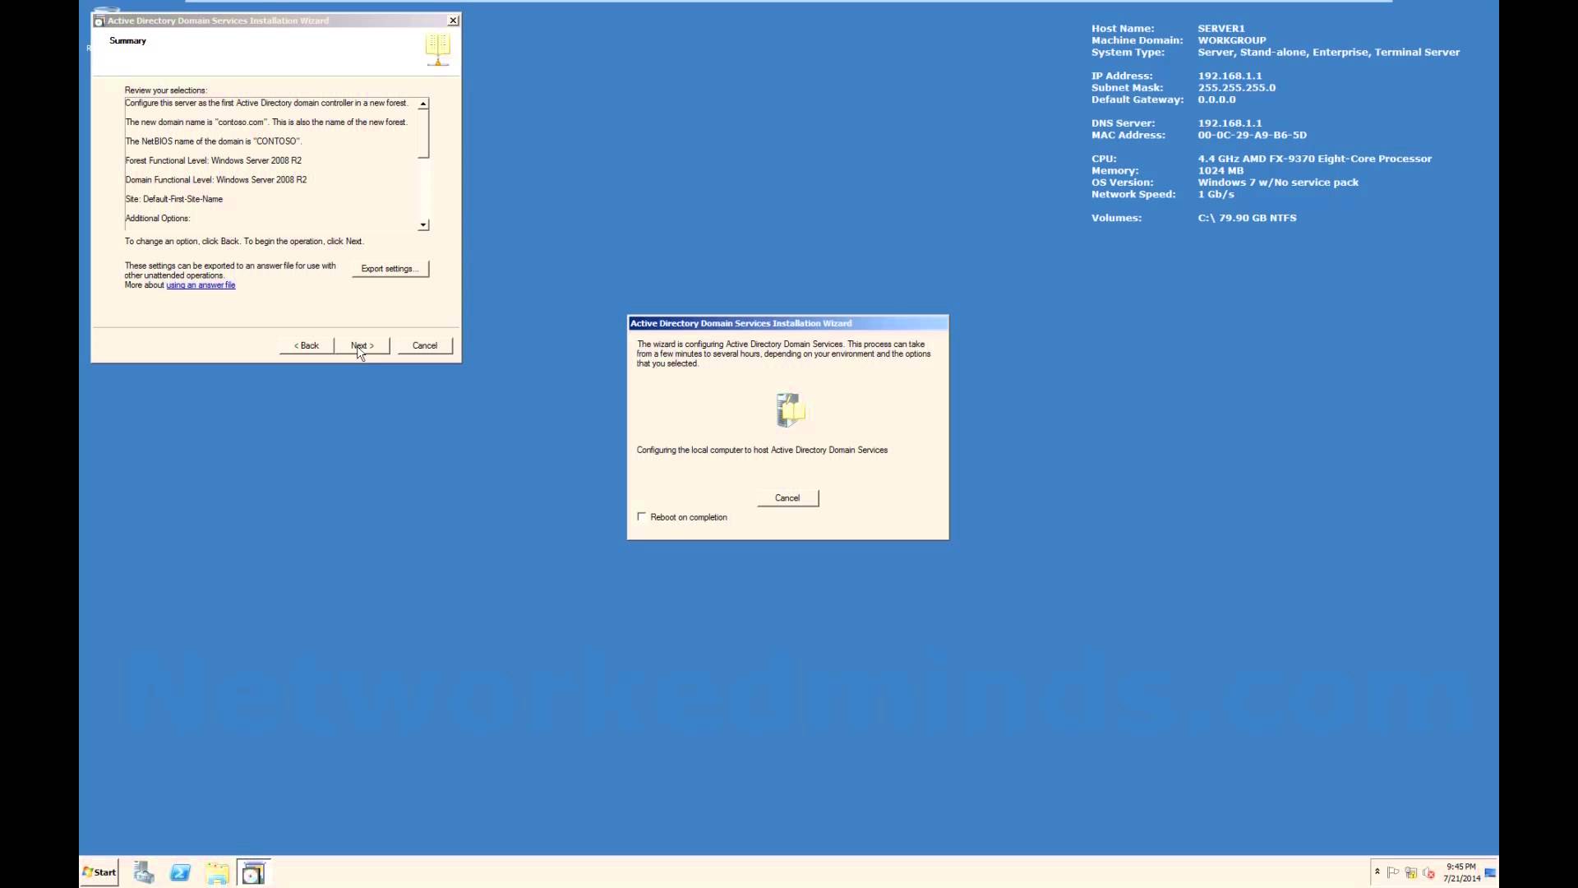Open Windows PowerShell from the taskbar
This screenshot has width=1578, height=888.
[180, 872]
